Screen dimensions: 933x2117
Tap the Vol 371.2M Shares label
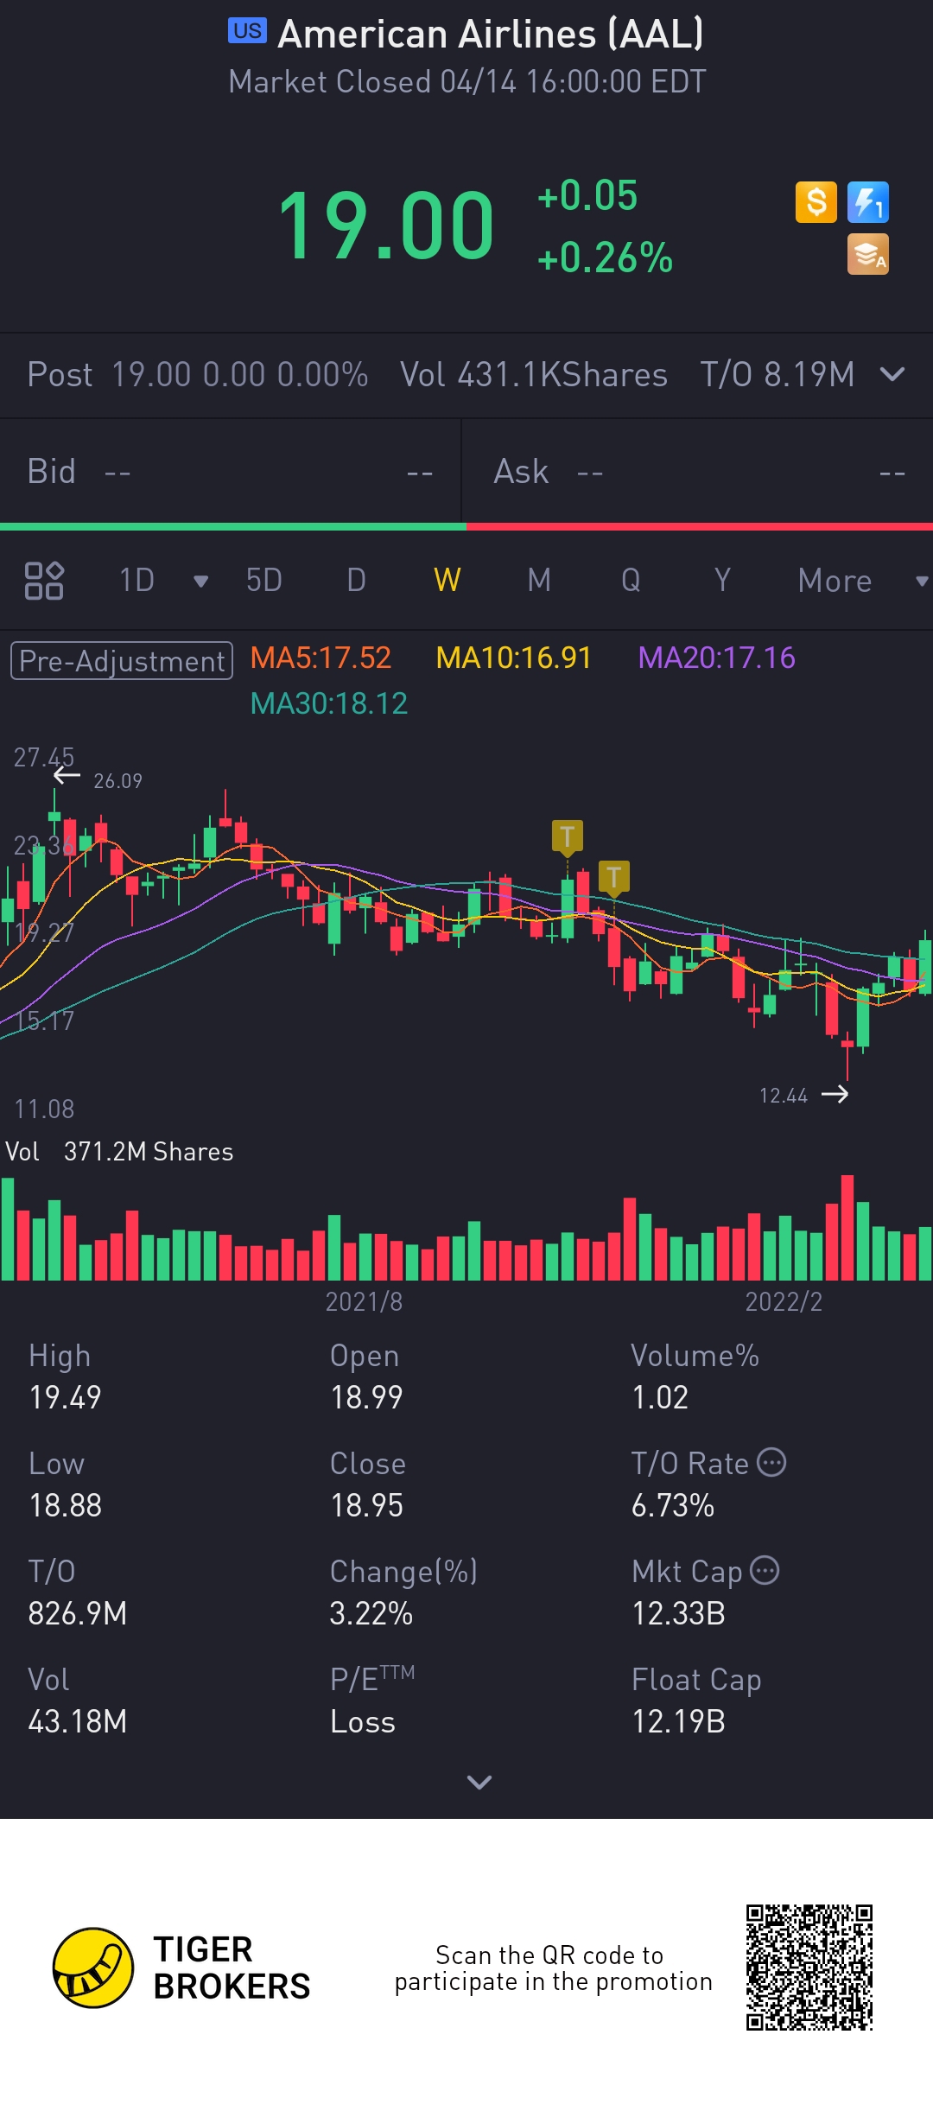119,1152
